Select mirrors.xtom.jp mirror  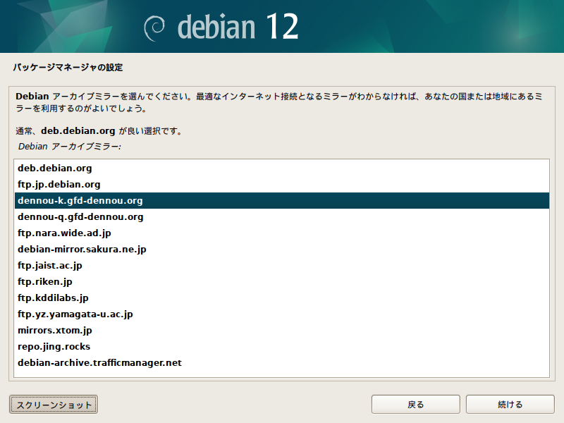281,330
